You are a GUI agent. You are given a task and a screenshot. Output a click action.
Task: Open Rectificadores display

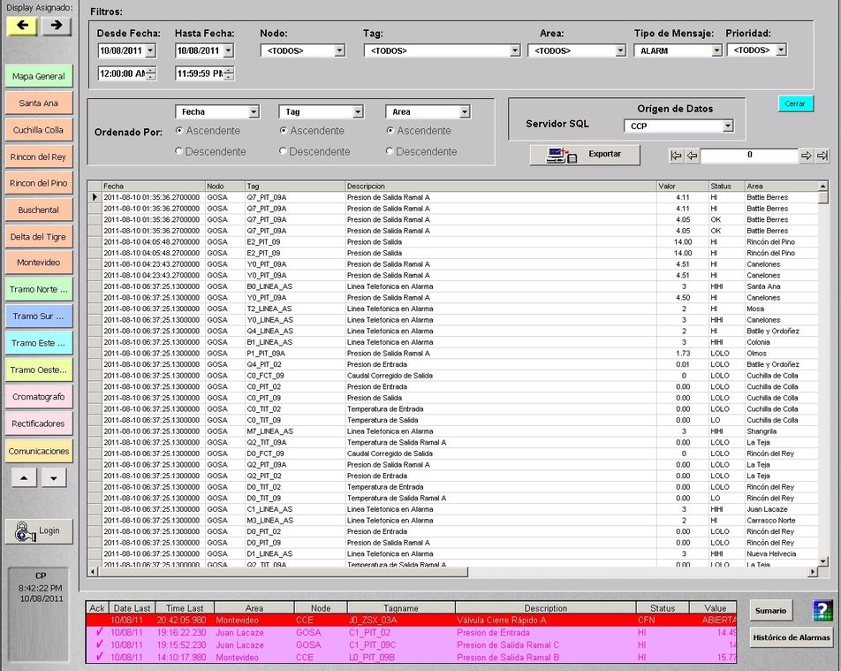[39, 423]
